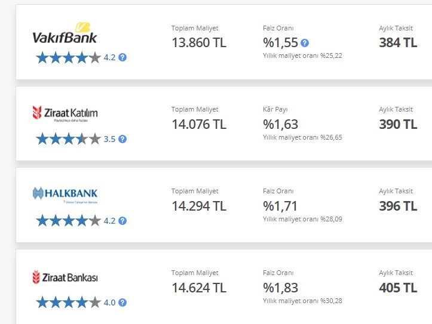Click the info icon next to %1,55 rate
432x324 pixels.
pyautogui.click(x=305, y=43)
